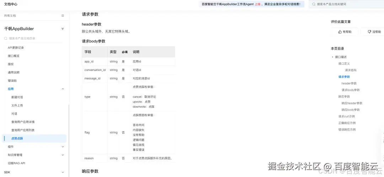384x177 pixels.
Task: Jump to 接口定义 in page outline
Action: coord(344,63)
